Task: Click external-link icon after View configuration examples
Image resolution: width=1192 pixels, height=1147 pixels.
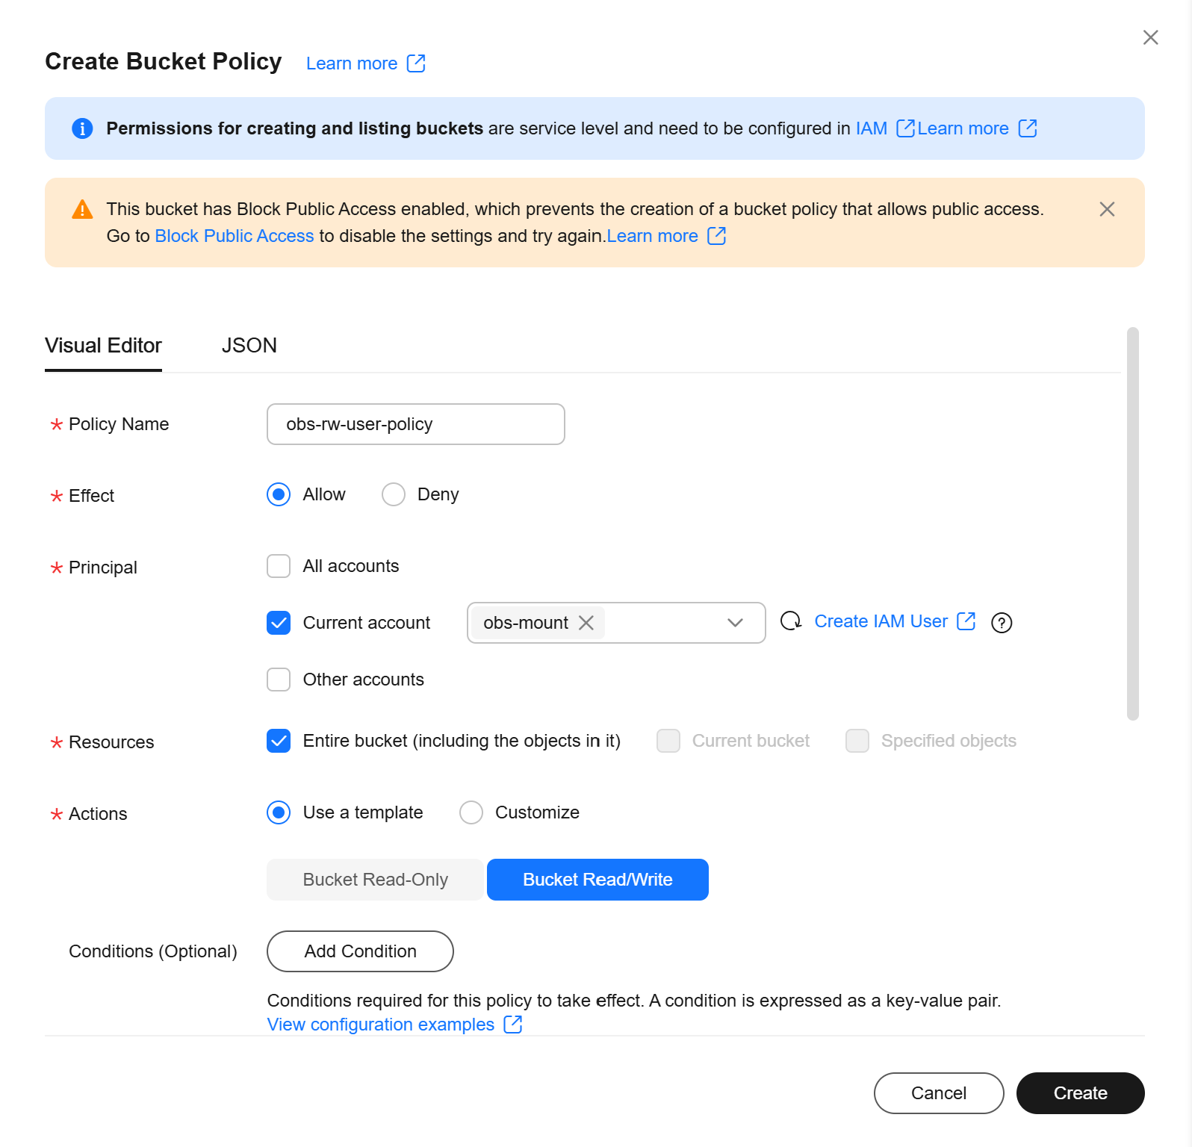Action: (513, 1024)
